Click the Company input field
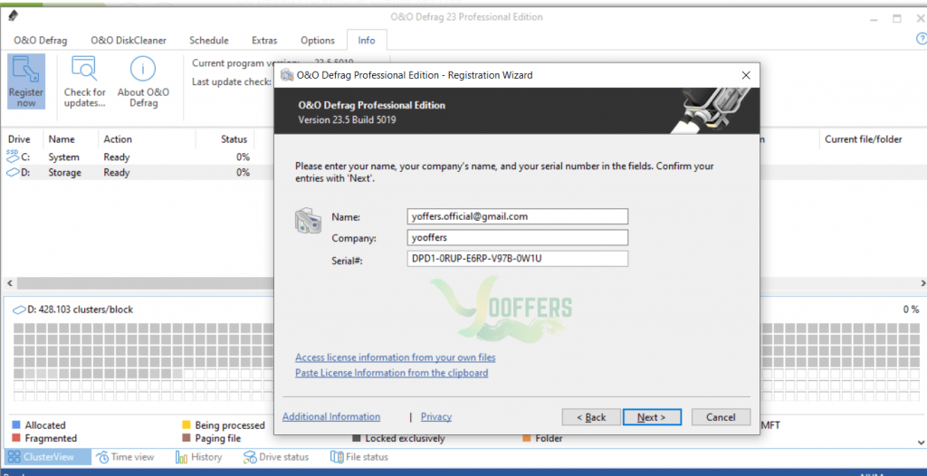The height and width of the screenshot is (476, 927). coord(517,238)
